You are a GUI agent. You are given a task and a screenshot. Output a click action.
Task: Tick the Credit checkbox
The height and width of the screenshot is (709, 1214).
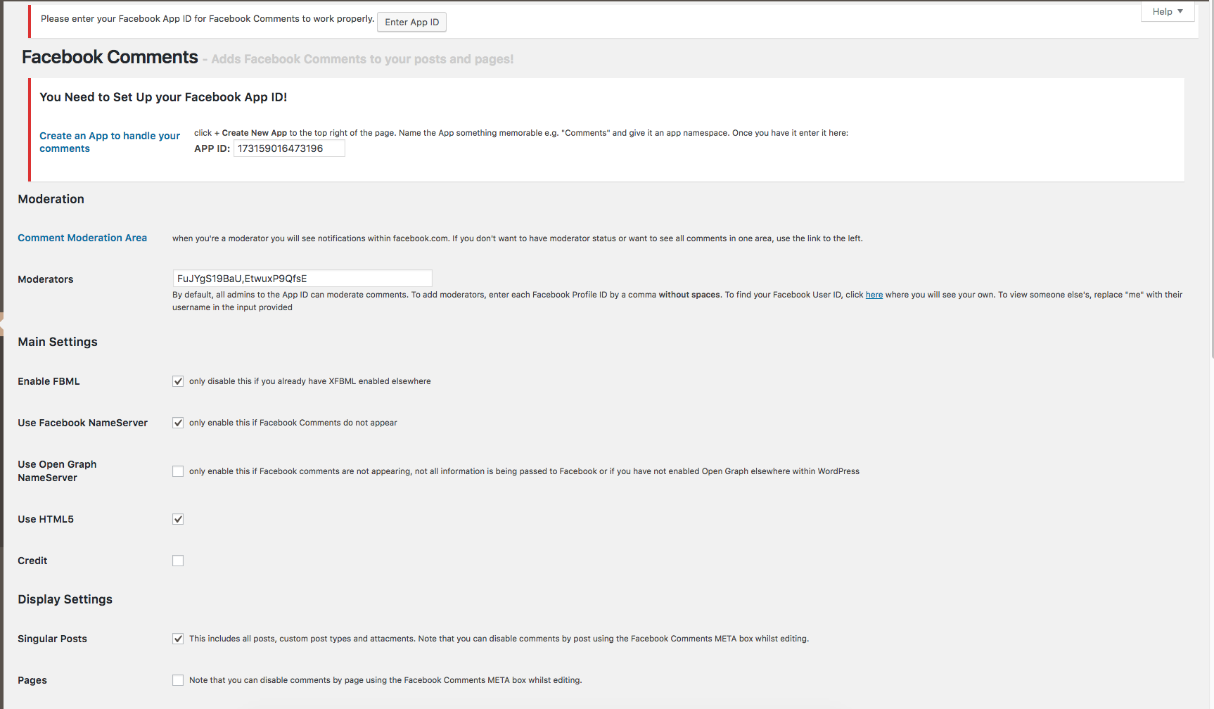tap(178, 561)
